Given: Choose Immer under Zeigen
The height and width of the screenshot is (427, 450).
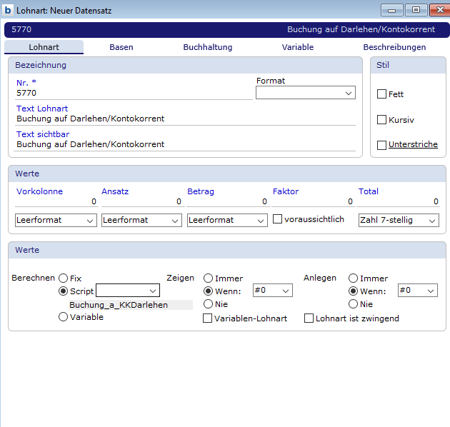Looking at the screenshot, I should [209, 278].
